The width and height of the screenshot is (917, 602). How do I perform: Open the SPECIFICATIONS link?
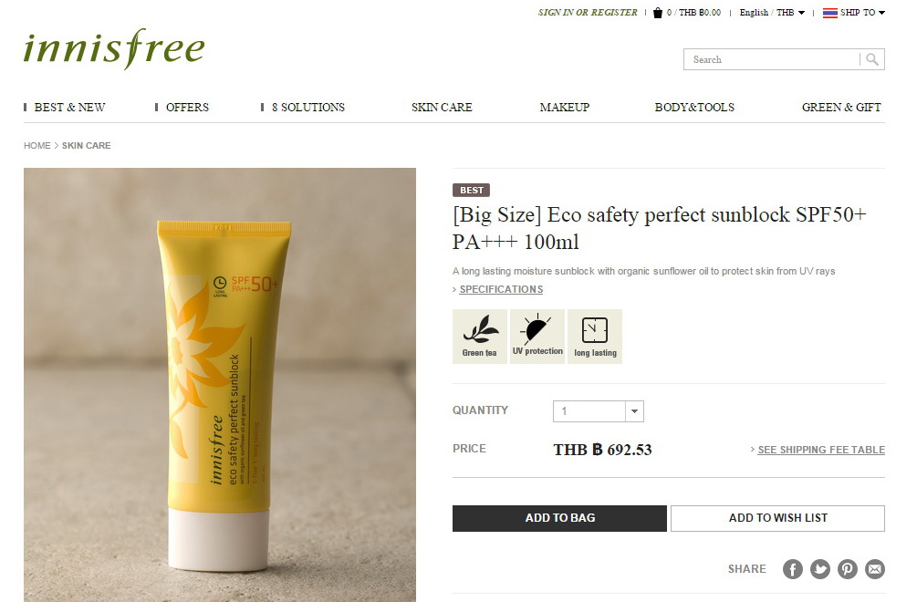(501, 289)
